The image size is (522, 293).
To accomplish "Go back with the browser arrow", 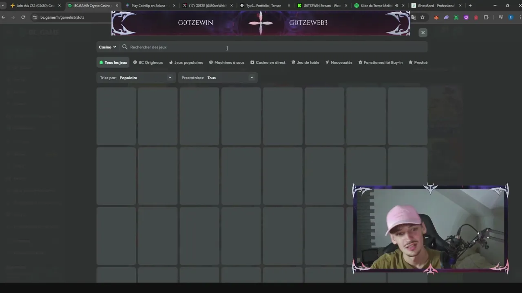I will [x=4, y=17].
